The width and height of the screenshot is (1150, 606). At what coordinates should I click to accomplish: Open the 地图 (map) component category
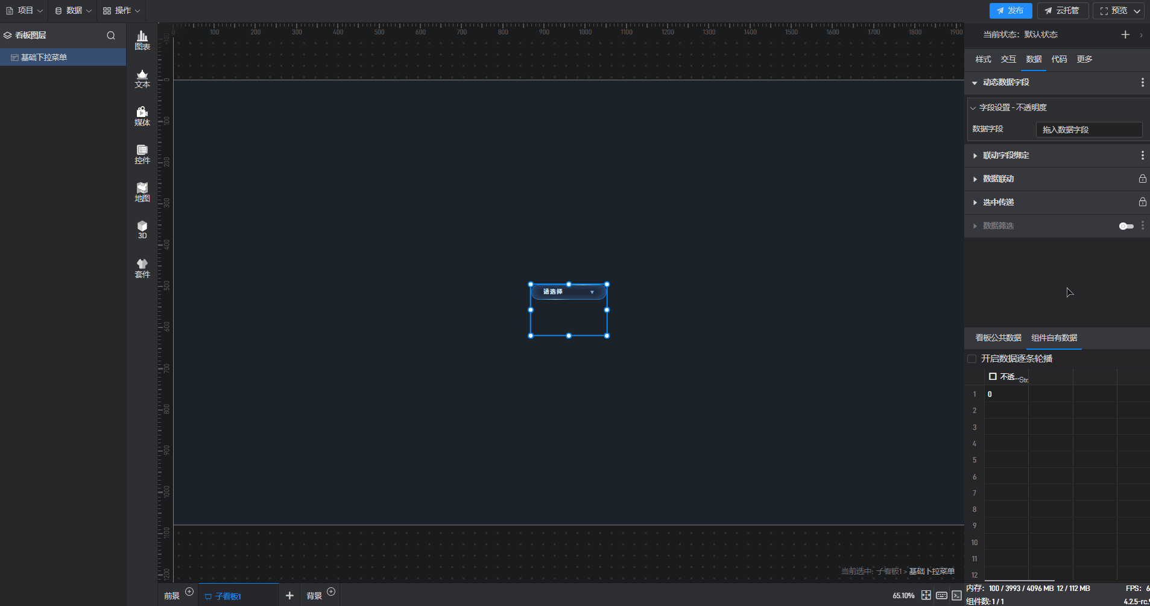click(x=142, y=192)
